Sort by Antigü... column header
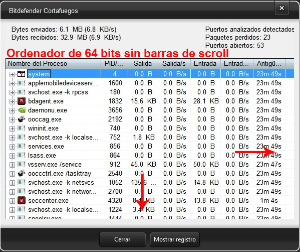 pos(269,63)
